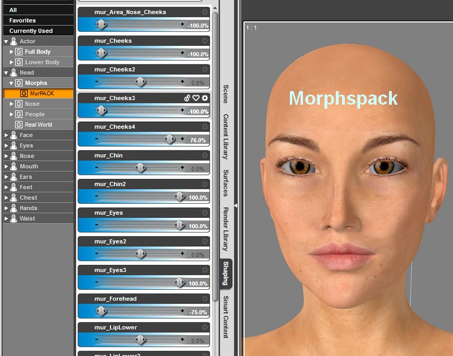Click minus button on mur_Eyes3 slider
This screenshot has height=356, width=453.
click(x=96, y=282)
